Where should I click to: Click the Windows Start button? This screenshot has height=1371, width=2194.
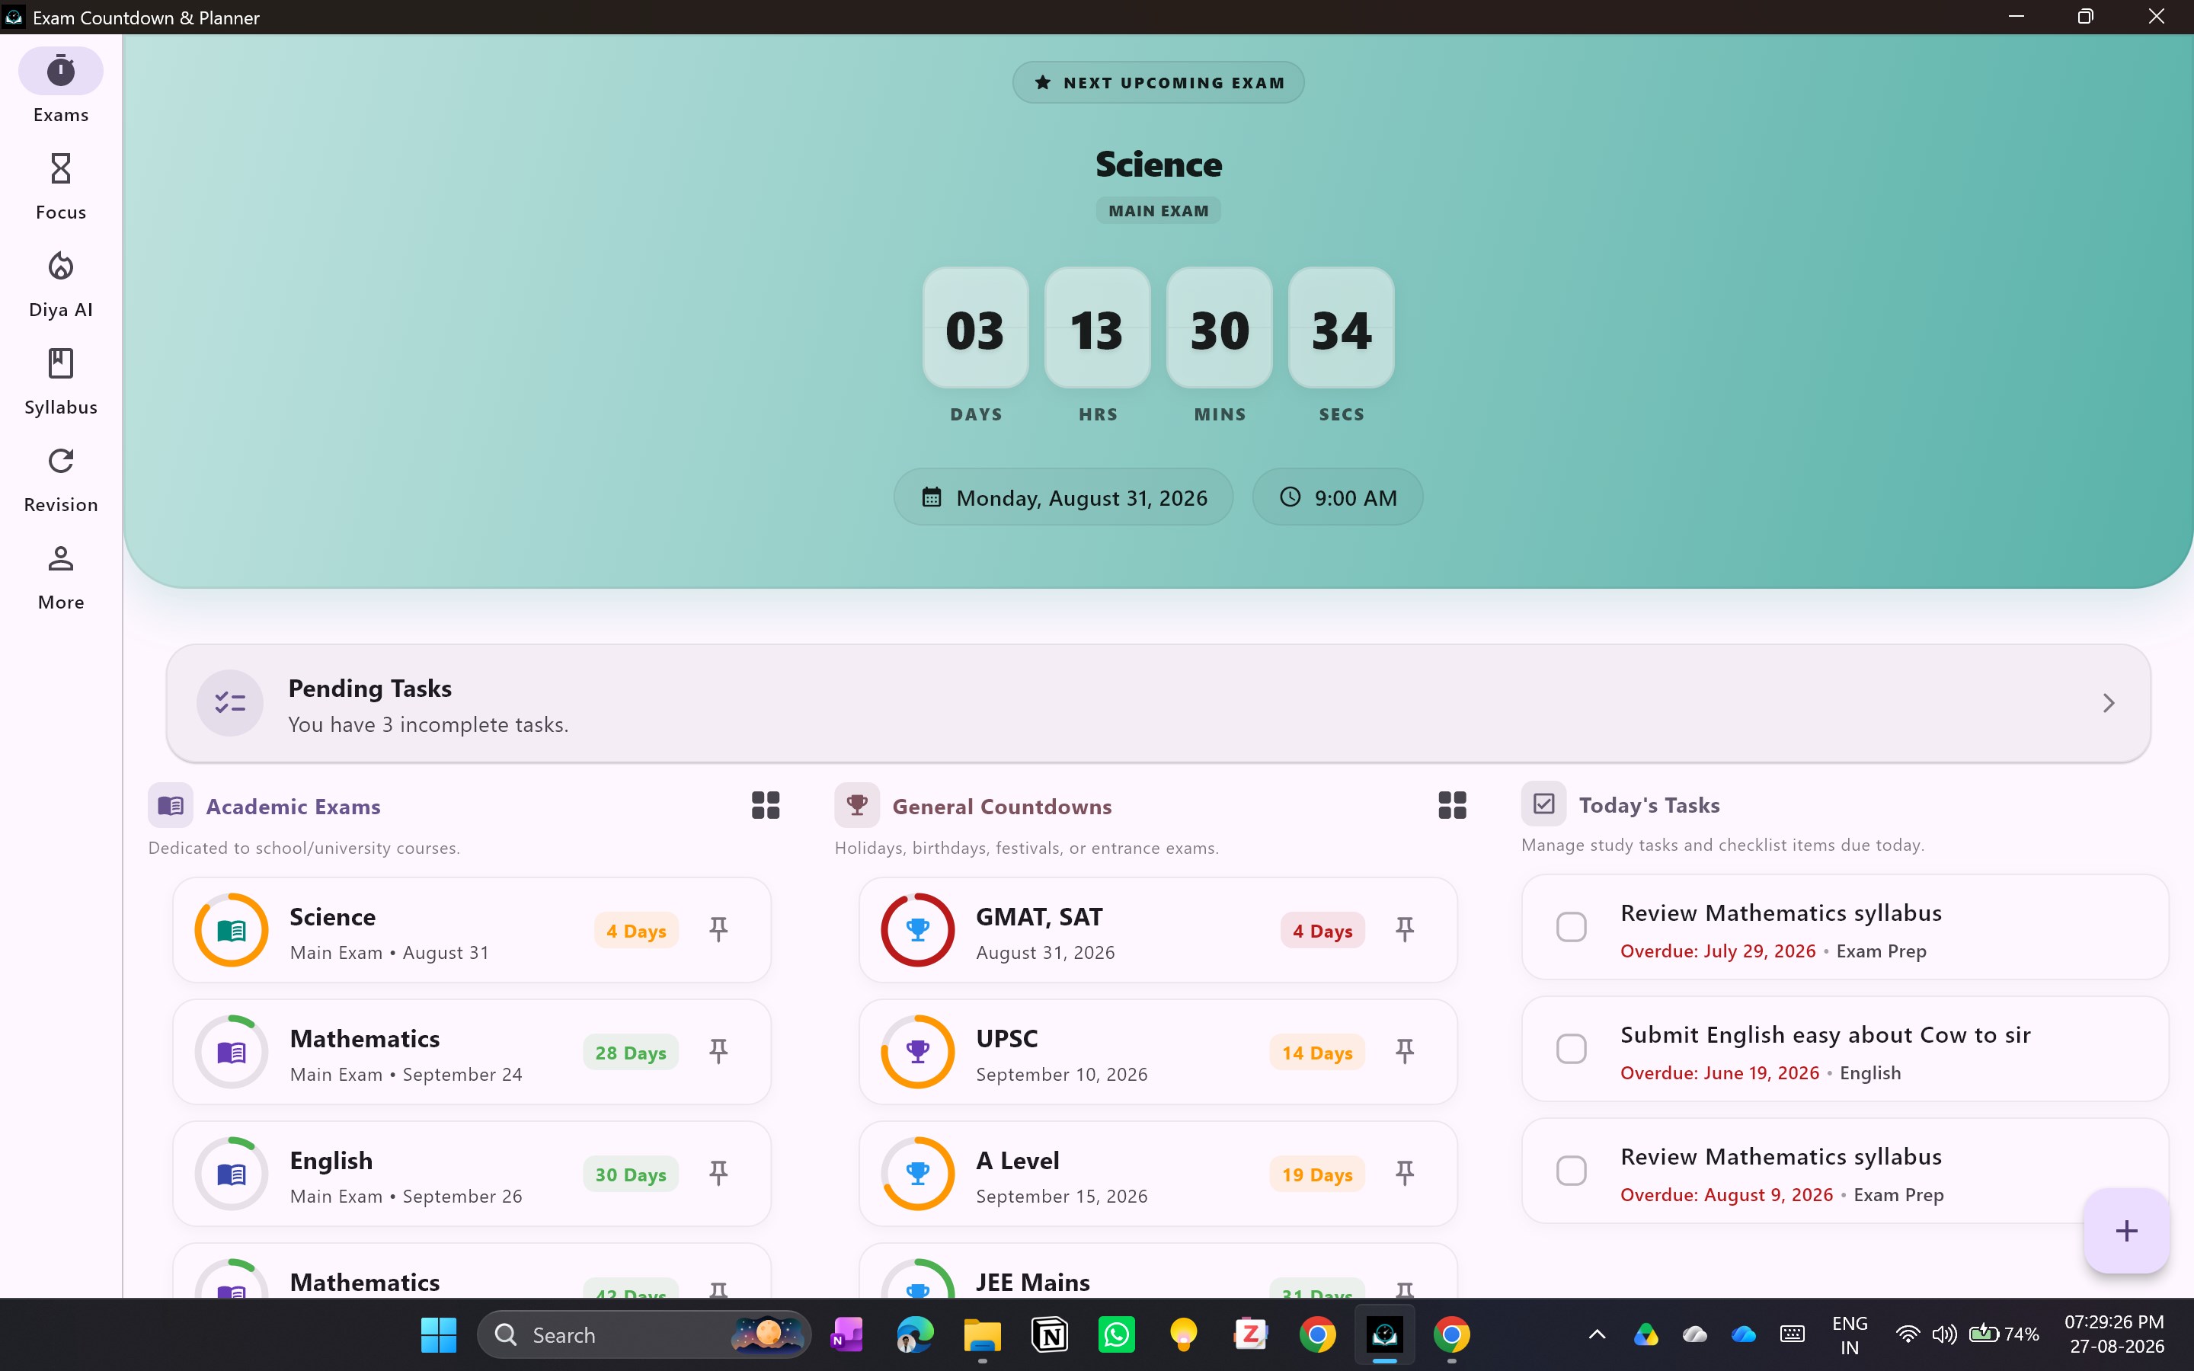[x=439, y=1334]
